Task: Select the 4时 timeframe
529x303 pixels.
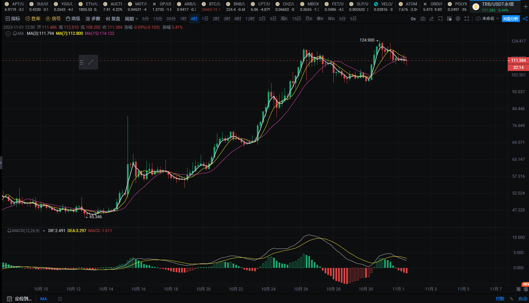Action: coord(194,19)
